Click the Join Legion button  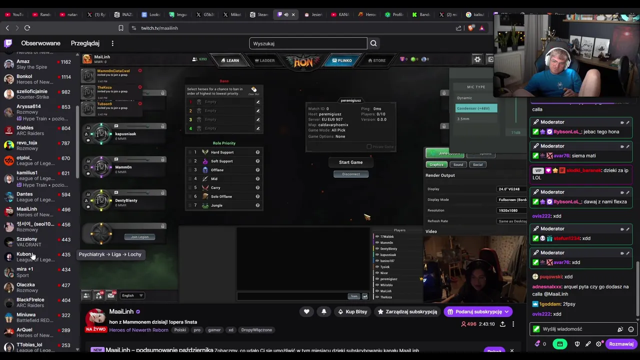(139, 237)
